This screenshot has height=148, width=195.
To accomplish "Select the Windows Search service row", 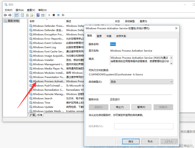I will (x=56, y=98).
